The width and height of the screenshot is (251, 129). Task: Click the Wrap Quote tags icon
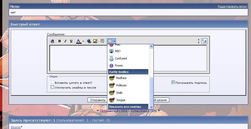102,41
